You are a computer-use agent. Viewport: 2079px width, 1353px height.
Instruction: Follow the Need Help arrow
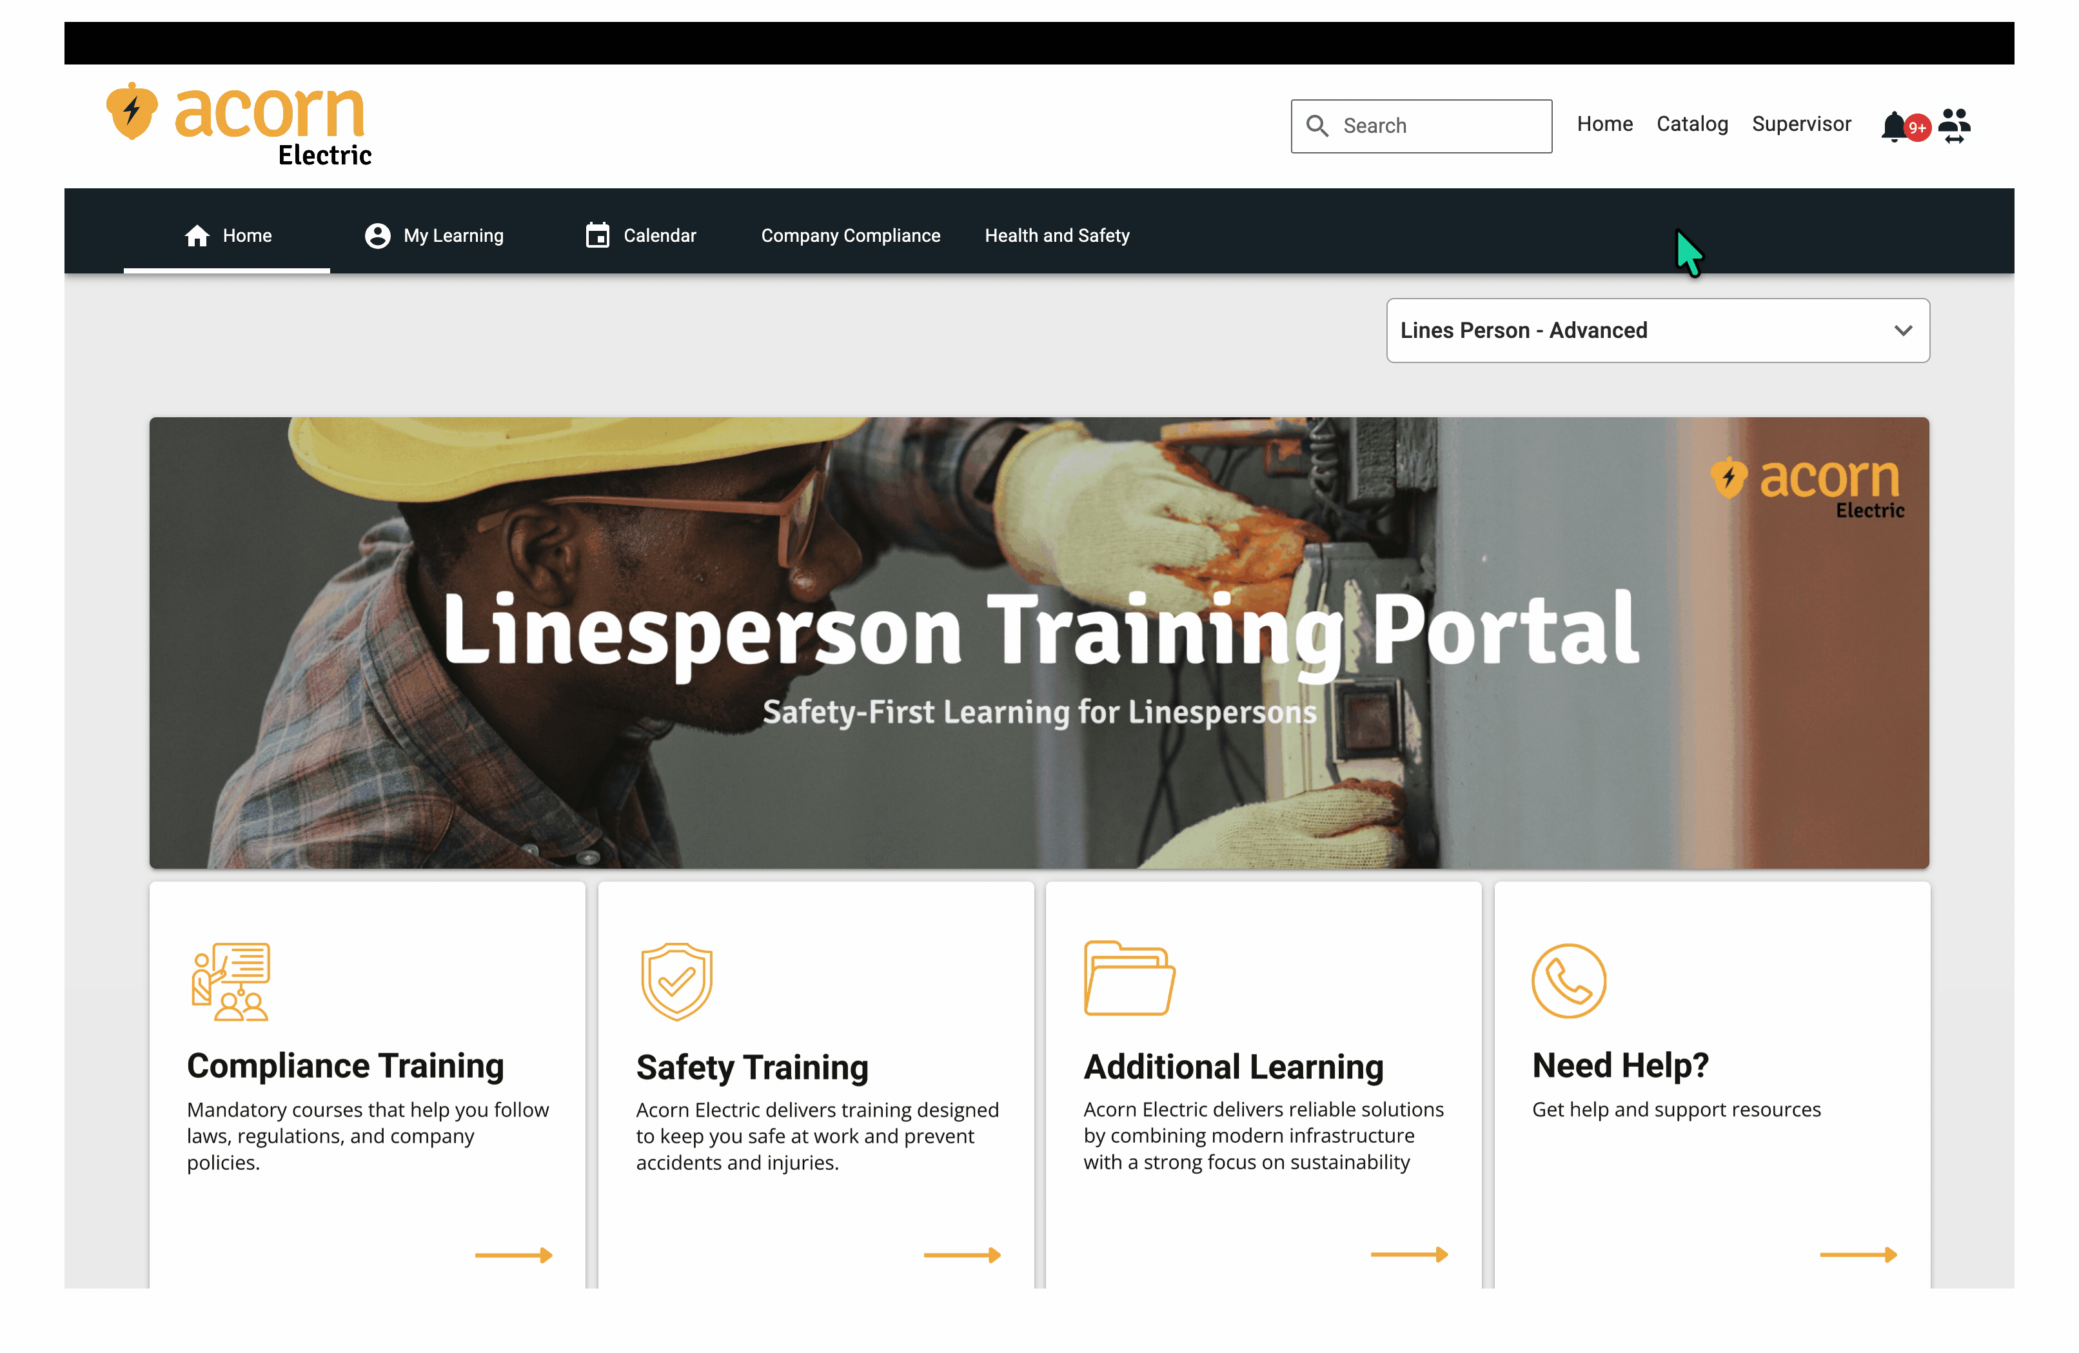pos(1858,1254)
